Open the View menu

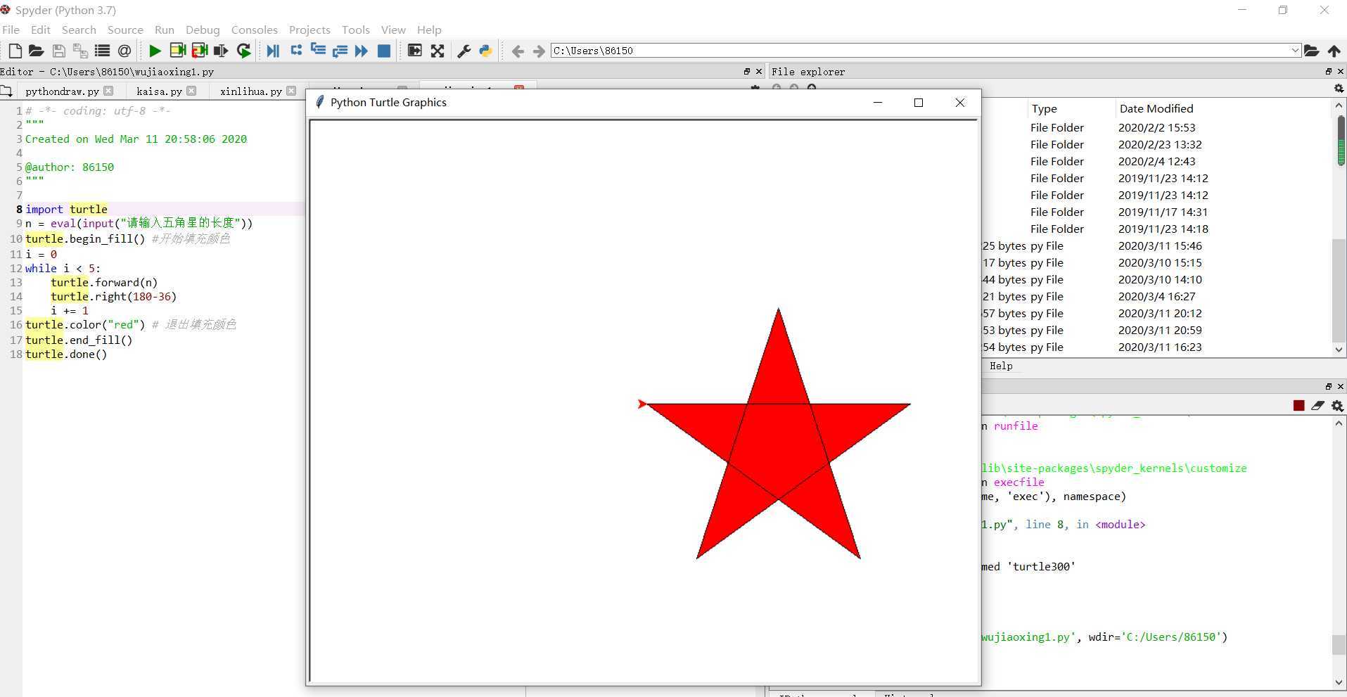(x=393, y=30)
